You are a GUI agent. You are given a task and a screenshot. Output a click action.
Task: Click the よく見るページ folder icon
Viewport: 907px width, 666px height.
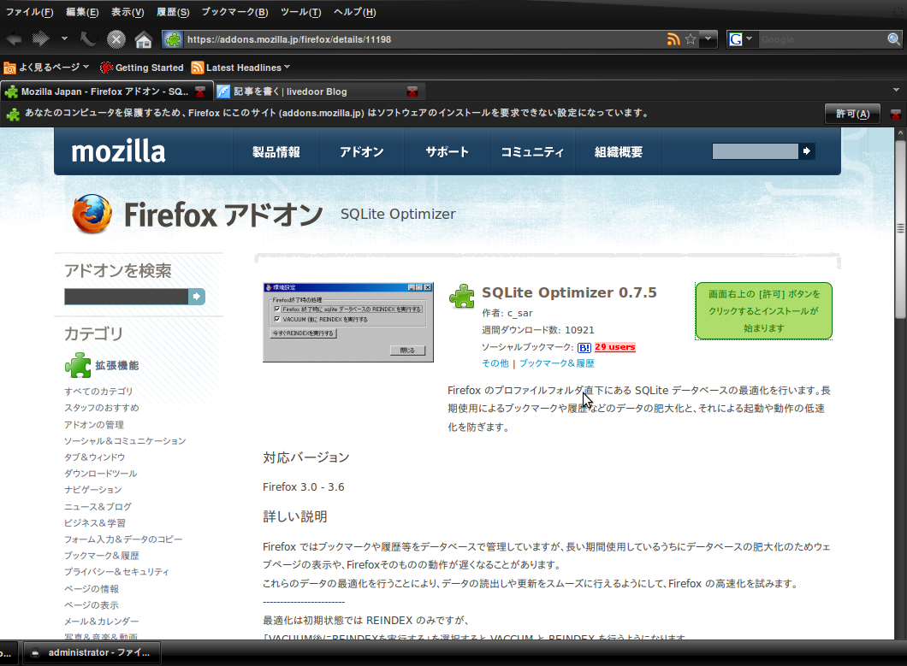[9, 68]
